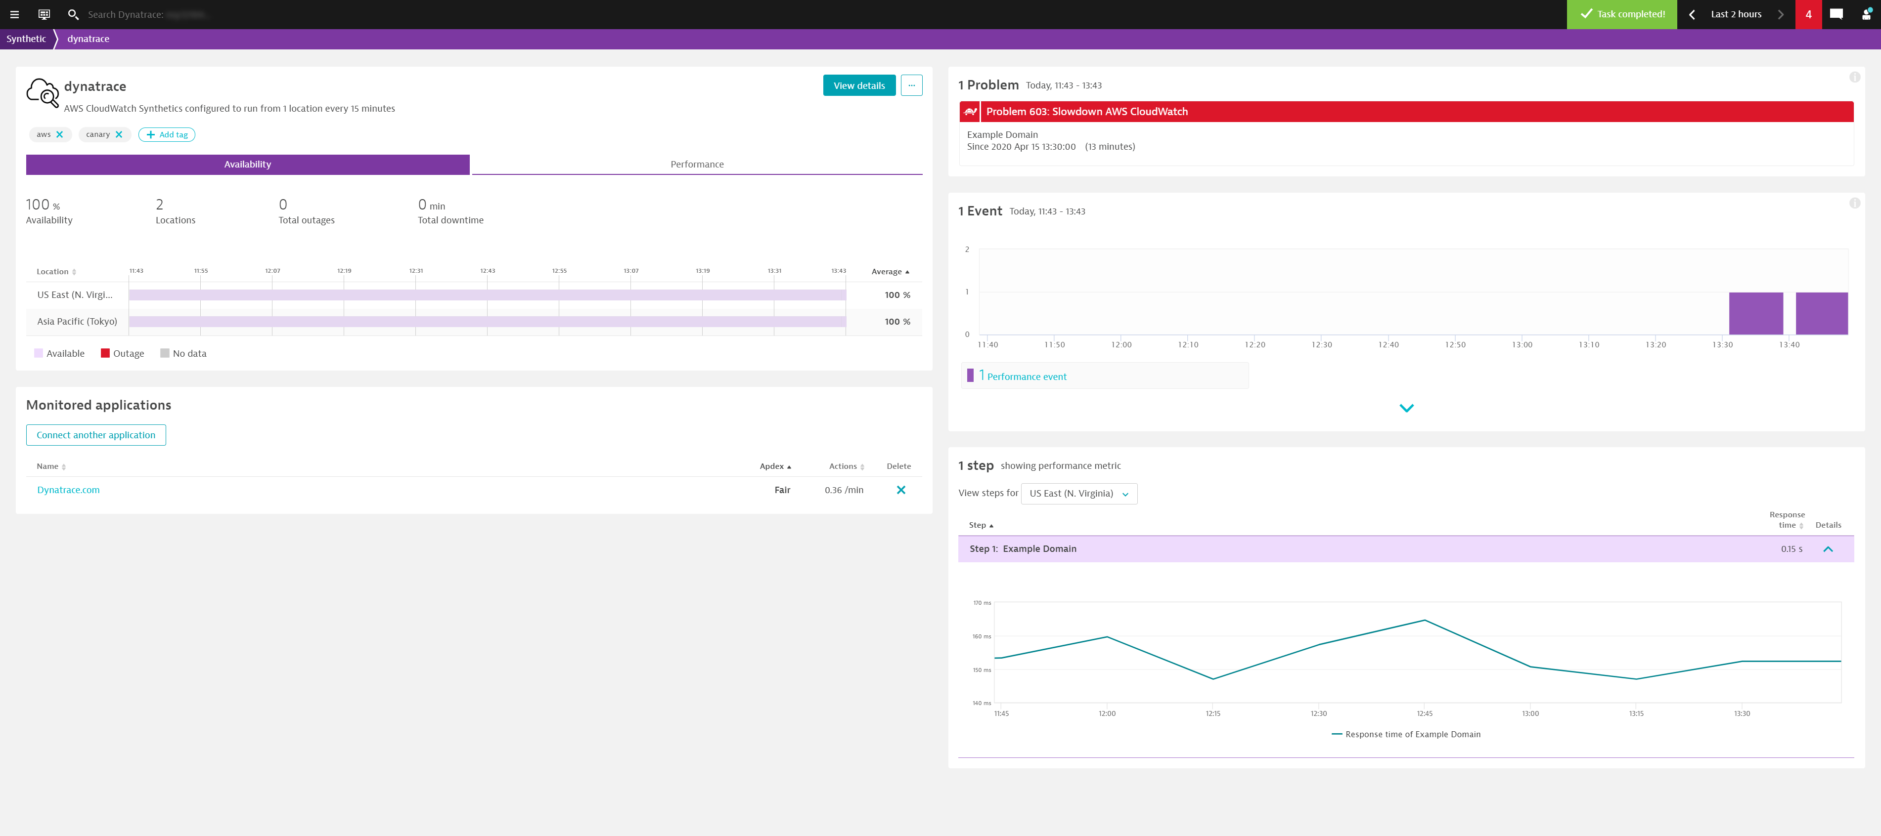Viewport: 1881px width, 836px height.
Task: Go to previous timeframe arrow
Action: click(1691, 14)
